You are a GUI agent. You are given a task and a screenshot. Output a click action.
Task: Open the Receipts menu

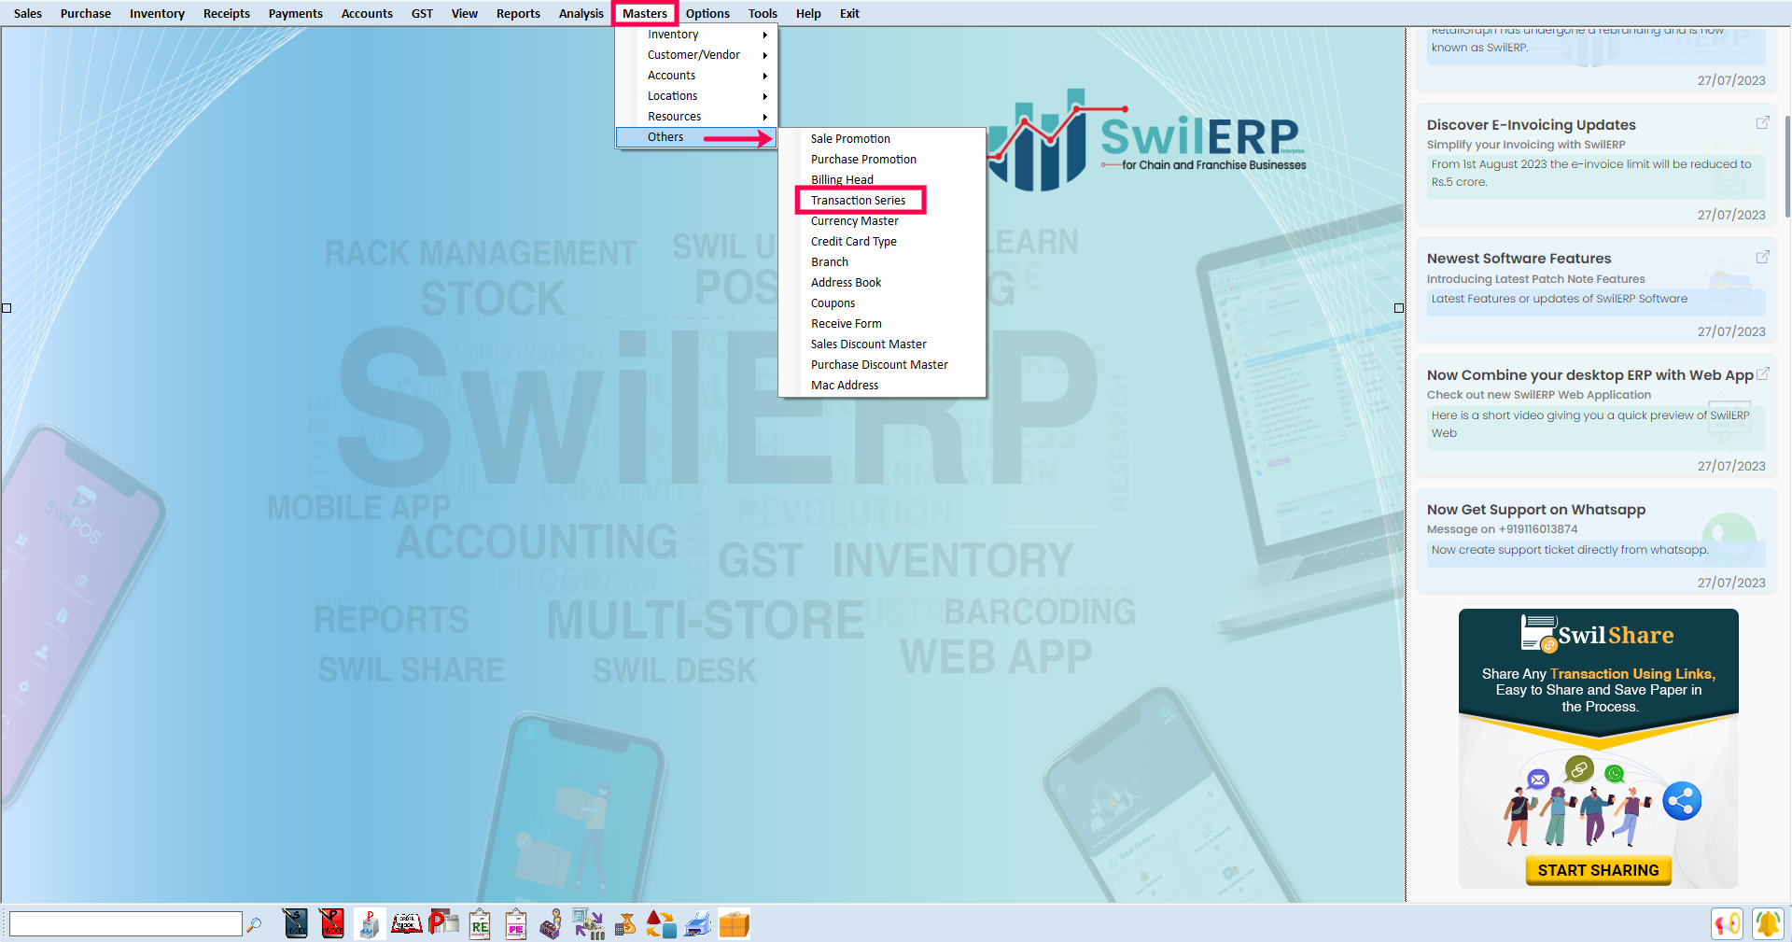click(227, 13)
